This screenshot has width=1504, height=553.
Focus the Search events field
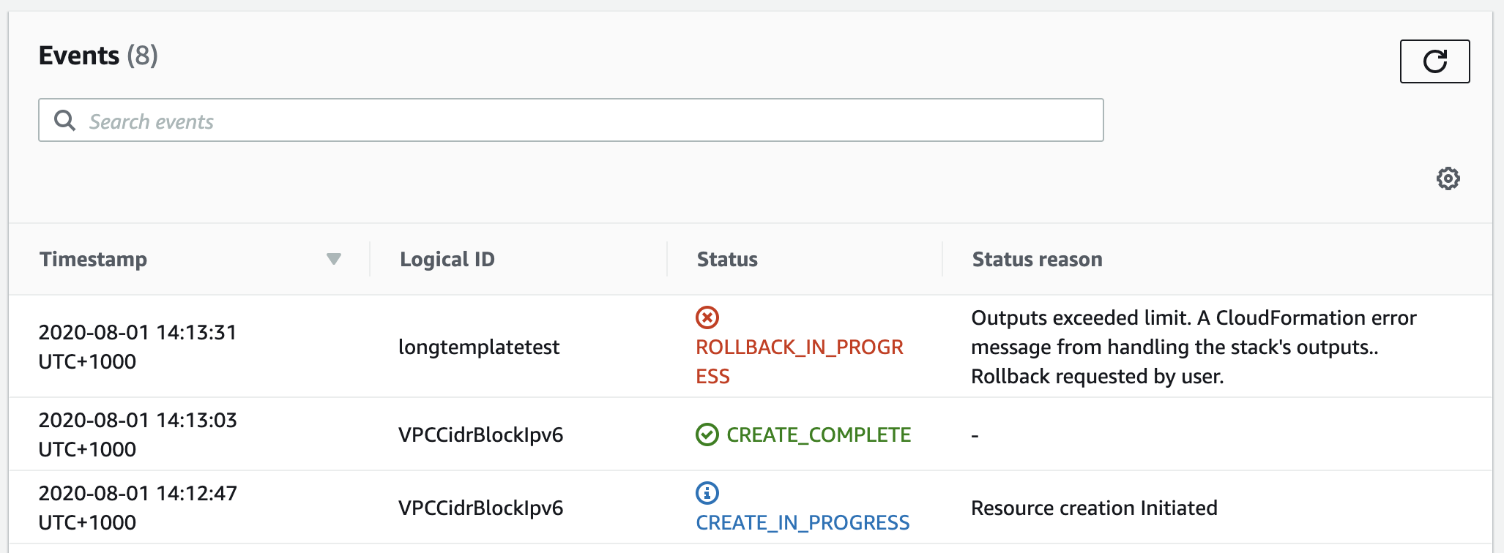point(570,120)
